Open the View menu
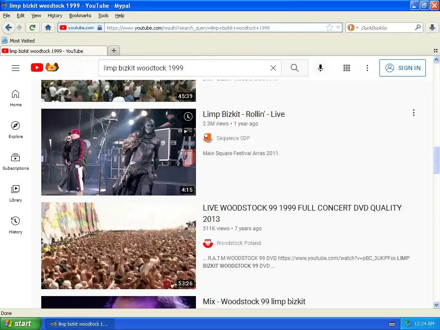440x330 pixels. (36, 15)
